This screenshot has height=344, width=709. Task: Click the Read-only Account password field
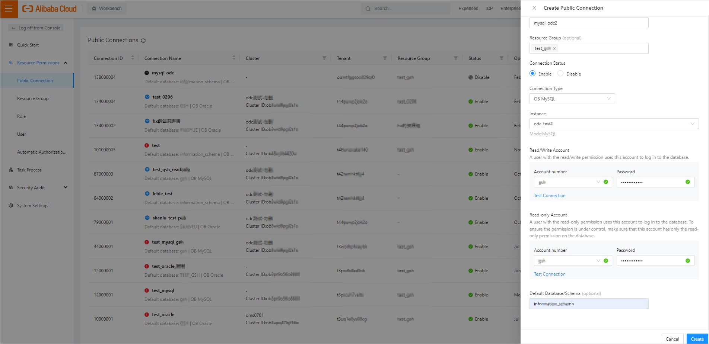coord(655,260)
